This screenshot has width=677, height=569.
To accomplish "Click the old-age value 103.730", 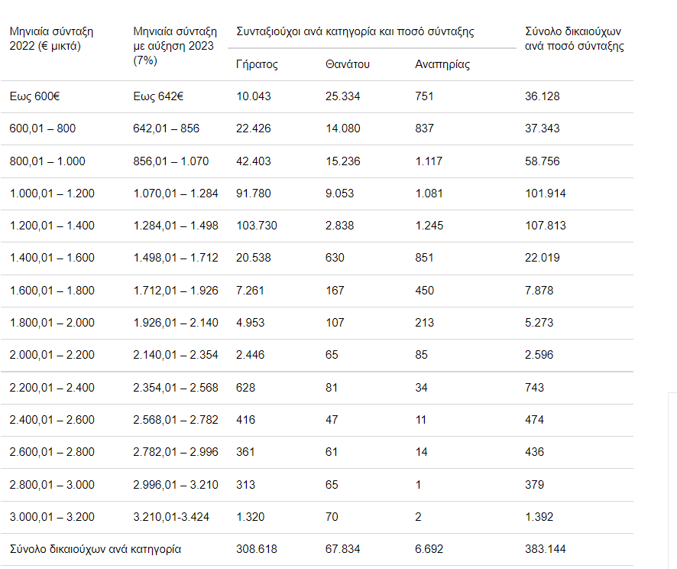I will (x=257, y=226).
